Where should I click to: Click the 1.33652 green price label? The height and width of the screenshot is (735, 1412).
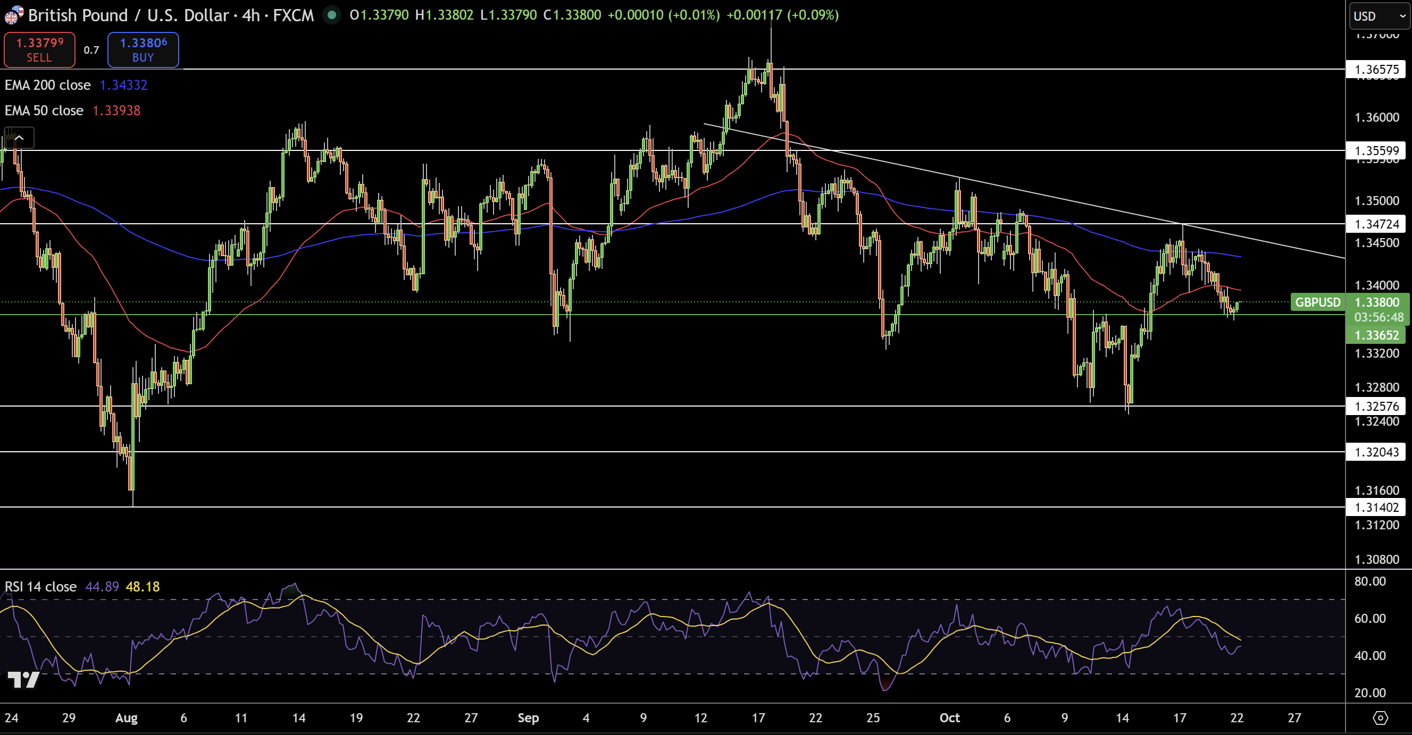[x=1376, y=335]
